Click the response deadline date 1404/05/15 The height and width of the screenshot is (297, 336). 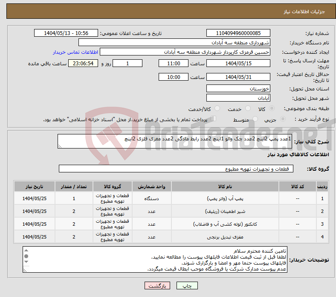pos(238,63)
